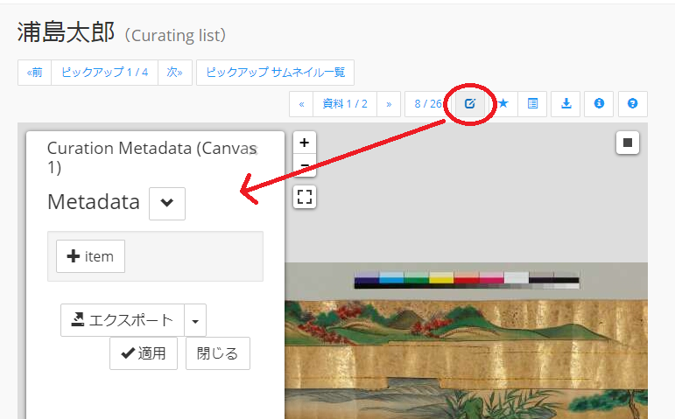This screenshot has height=419, width=675.
Task: Click the download icon
Action: [566, 104]
